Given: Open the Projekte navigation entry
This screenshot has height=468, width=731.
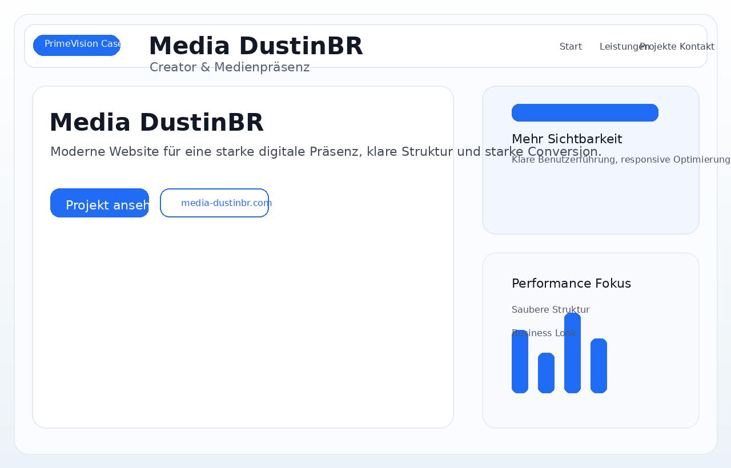Looking at the screenshot, I should point(658,46).
